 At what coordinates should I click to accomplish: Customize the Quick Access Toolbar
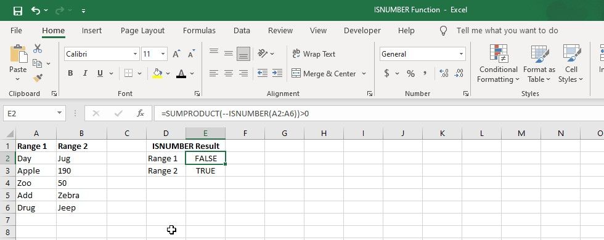(x=84, y=11)
